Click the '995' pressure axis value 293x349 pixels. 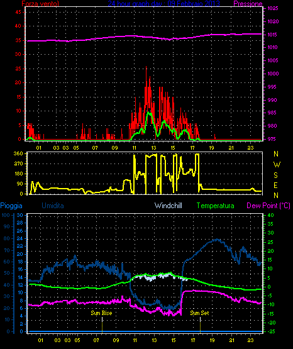272,87
